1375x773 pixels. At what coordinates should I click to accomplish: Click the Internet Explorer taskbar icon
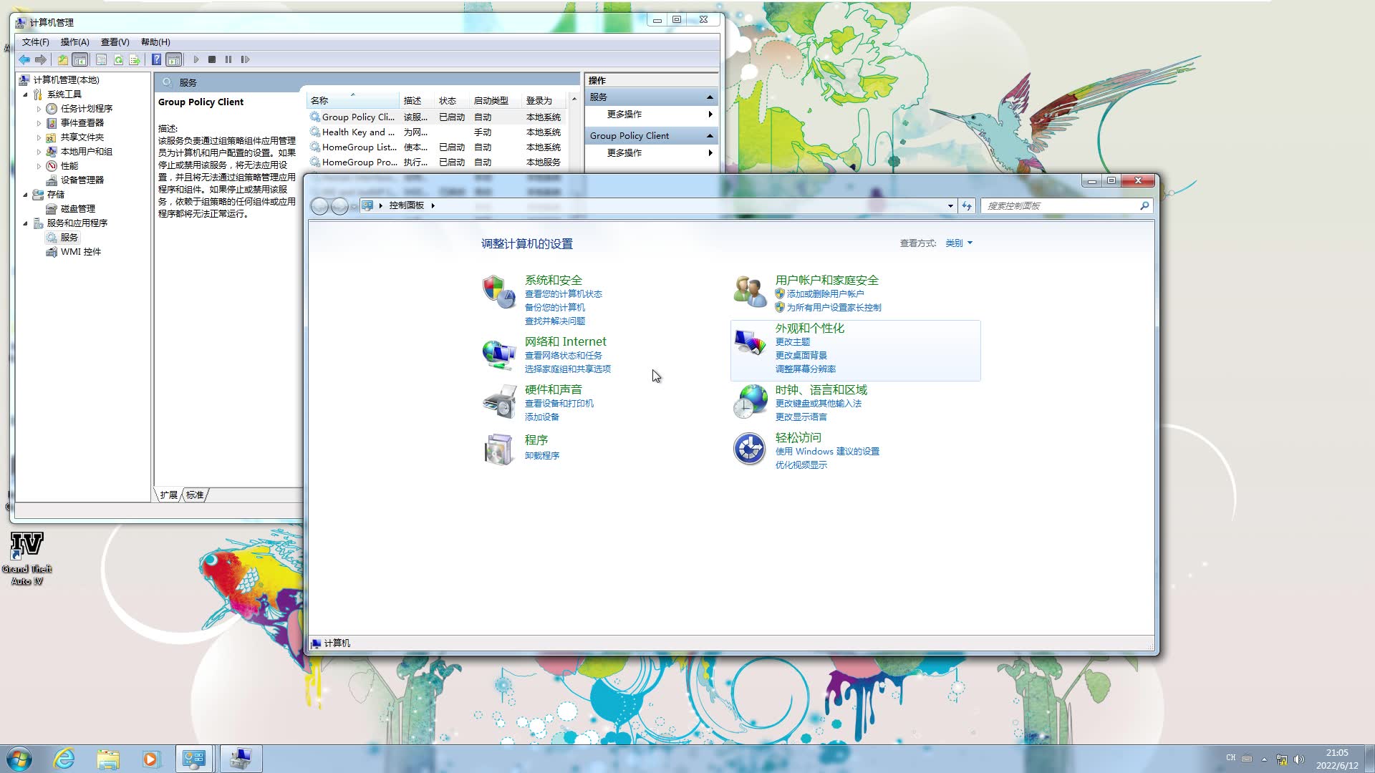point(64,759)
